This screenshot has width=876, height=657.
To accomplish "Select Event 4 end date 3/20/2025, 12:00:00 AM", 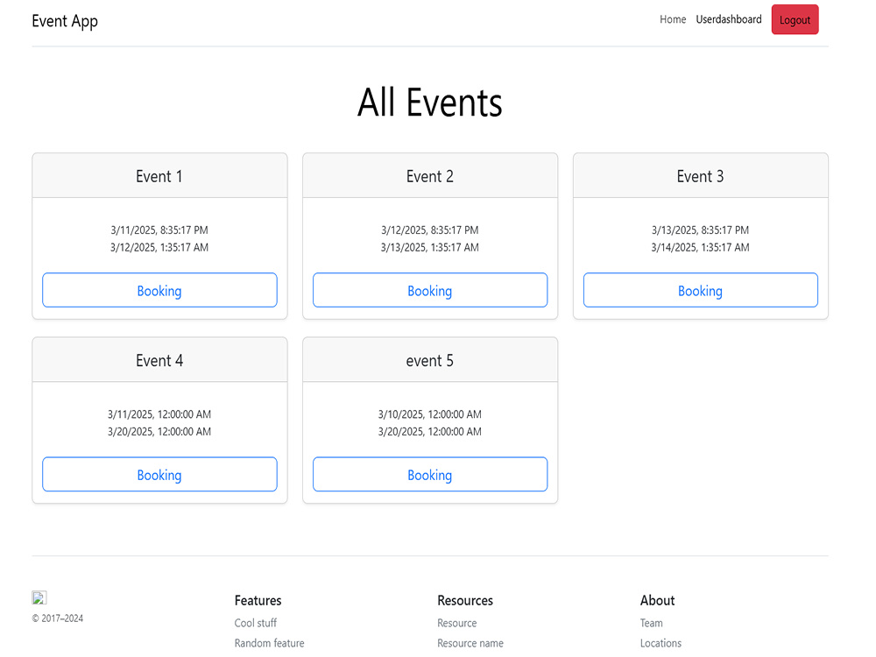I will [x=159, y=432].
